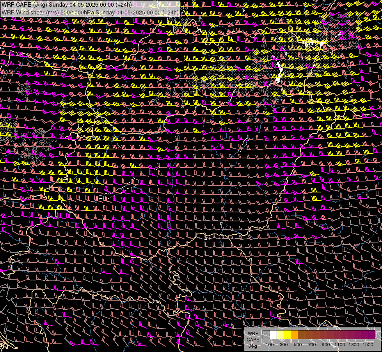This screenshot has width=382, height=352.
Task: Click the white CAPE legend swatch
Action: tap(274, 335)
